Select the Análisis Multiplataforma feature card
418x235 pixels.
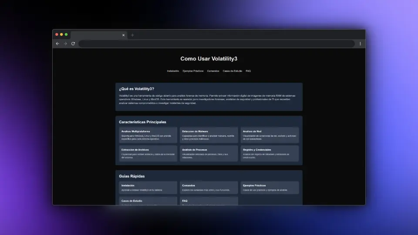point(148,135)
